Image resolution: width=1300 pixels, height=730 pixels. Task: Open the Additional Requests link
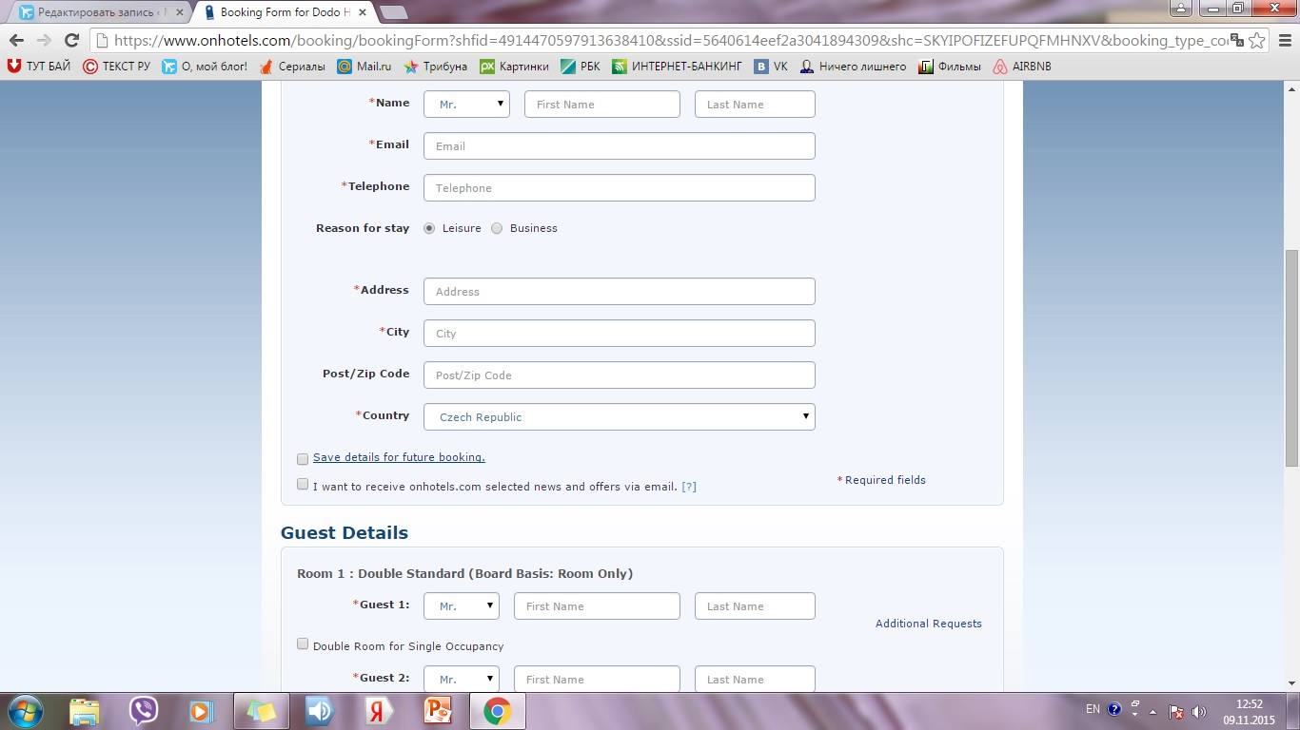(x=928, y=624)
